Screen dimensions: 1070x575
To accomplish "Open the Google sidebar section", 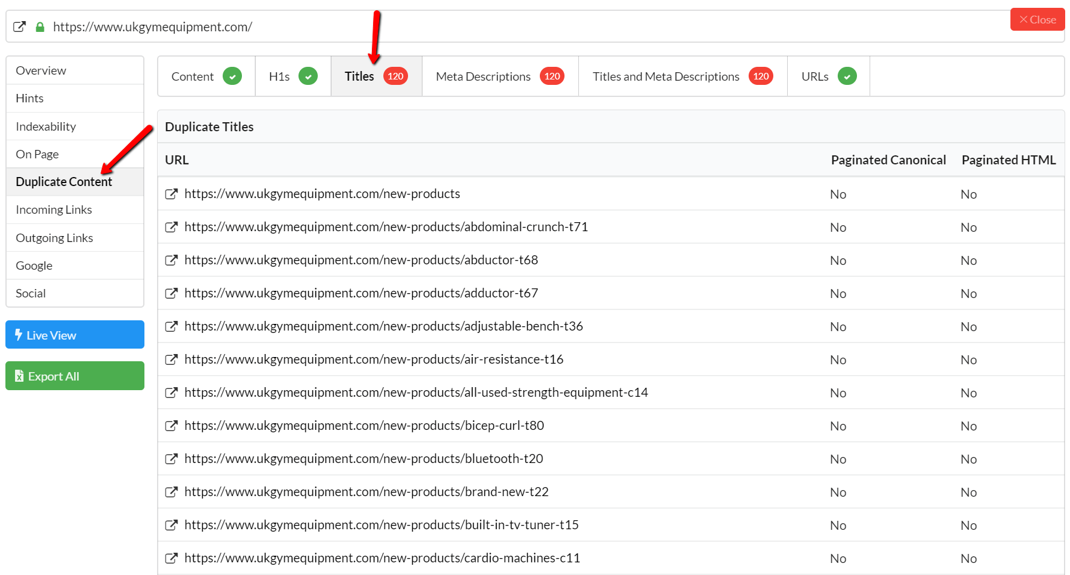I will [x=75, y=266].
